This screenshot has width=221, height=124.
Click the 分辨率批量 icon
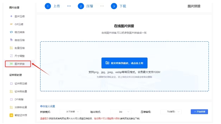point(11,107)
